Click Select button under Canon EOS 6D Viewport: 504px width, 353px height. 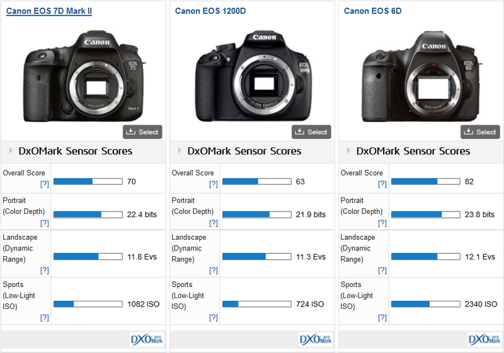pos(480,132)
